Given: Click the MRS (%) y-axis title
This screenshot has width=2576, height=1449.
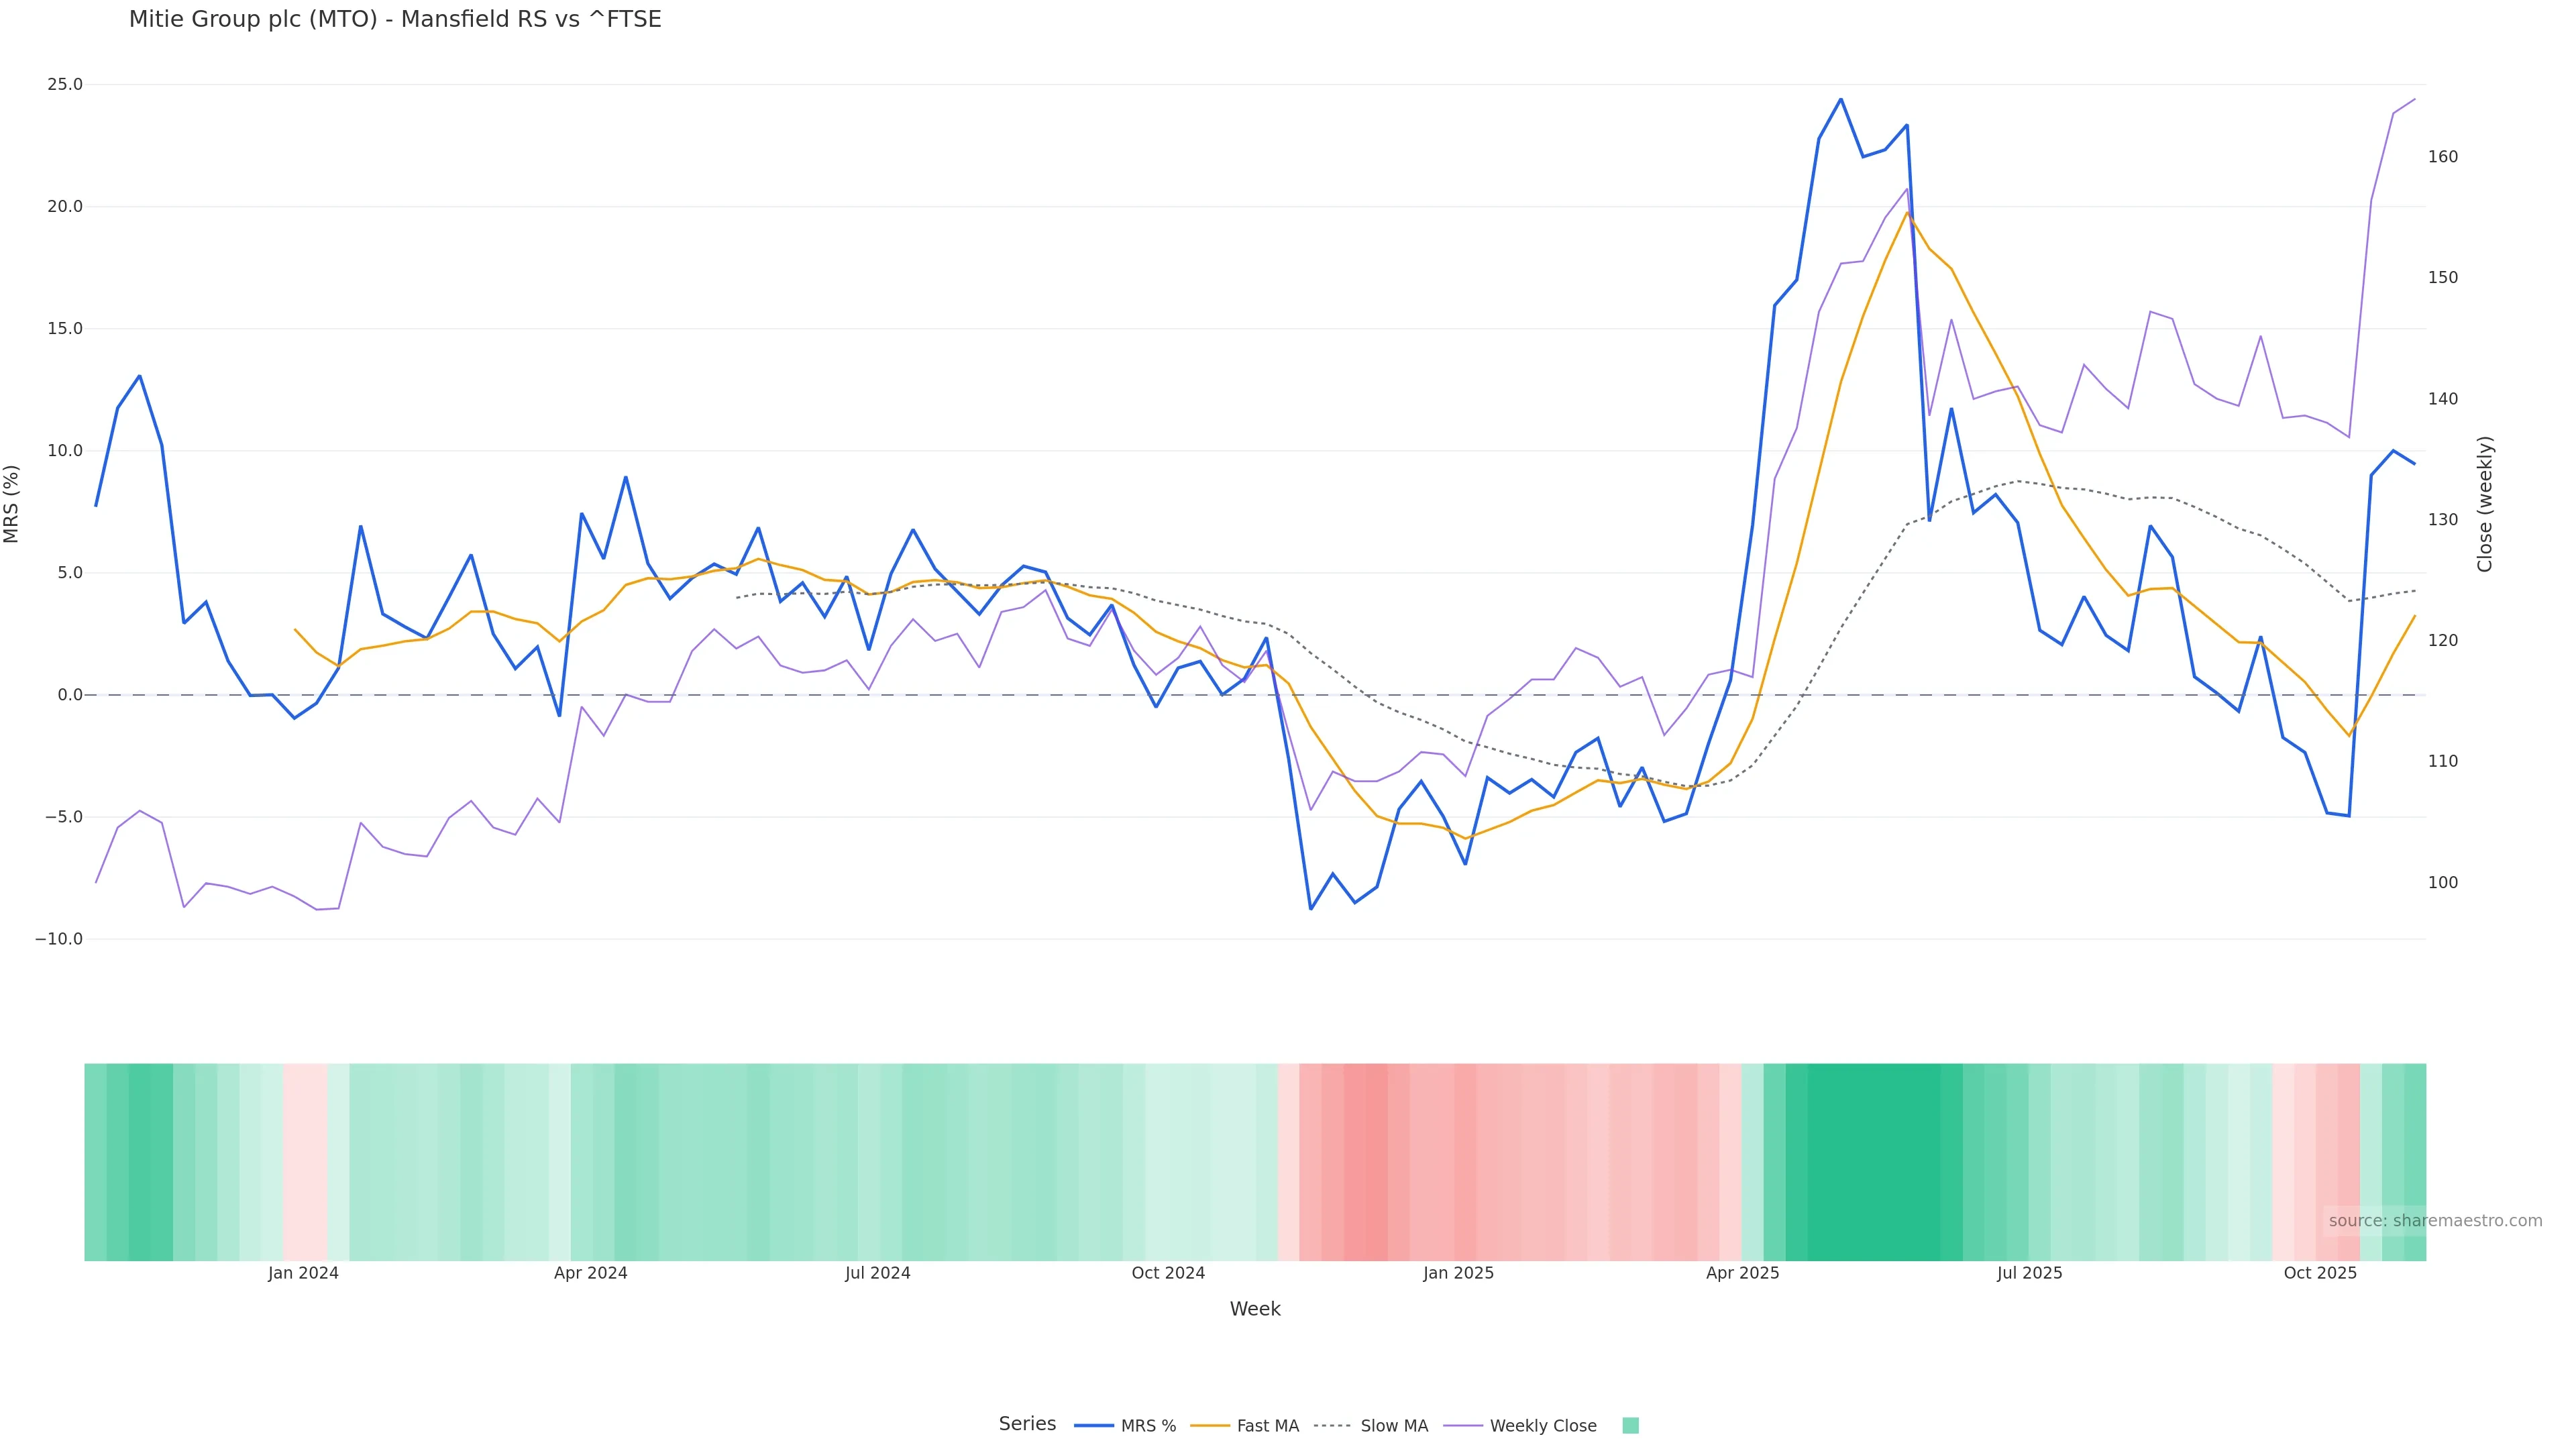Looking at the screenshot, I should click(x=12, y=504).
